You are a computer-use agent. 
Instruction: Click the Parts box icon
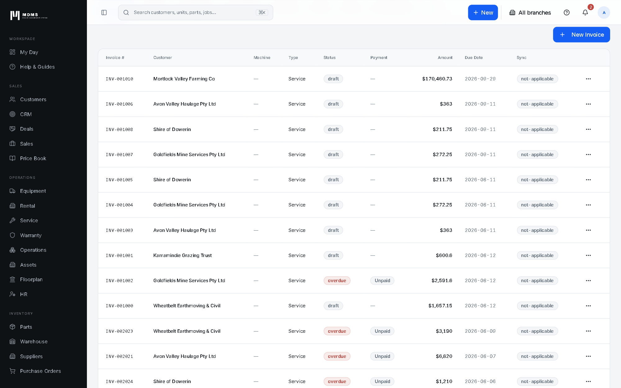click(12, 327)
